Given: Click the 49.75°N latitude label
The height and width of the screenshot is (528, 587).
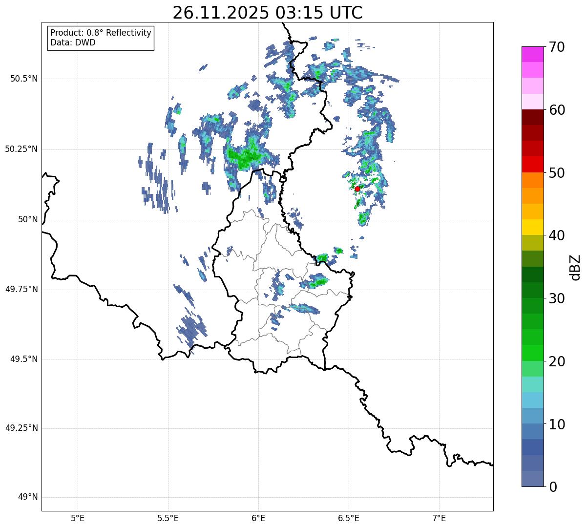Looking at the screenshot, I should click(21, 289).
